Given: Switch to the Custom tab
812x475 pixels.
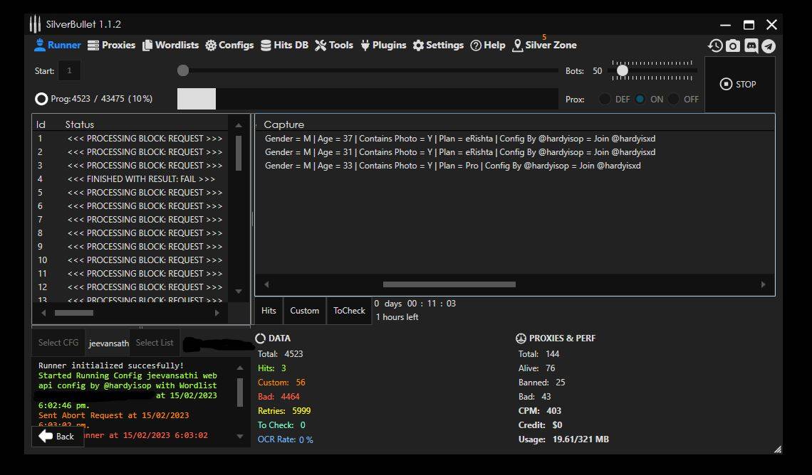Looking at the screenshot, I should pos(304,311).
